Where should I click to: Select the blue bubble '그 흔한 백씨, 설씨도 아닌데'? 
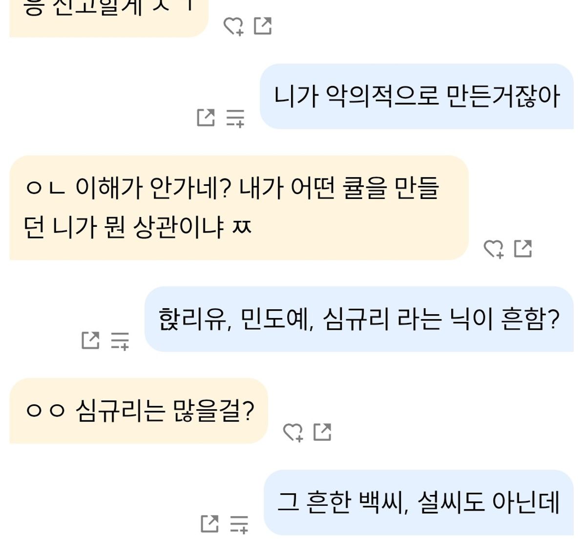pos(418,502)
